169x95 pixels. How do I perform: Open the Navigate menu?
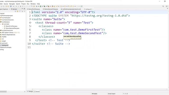[x=12, y=4]
